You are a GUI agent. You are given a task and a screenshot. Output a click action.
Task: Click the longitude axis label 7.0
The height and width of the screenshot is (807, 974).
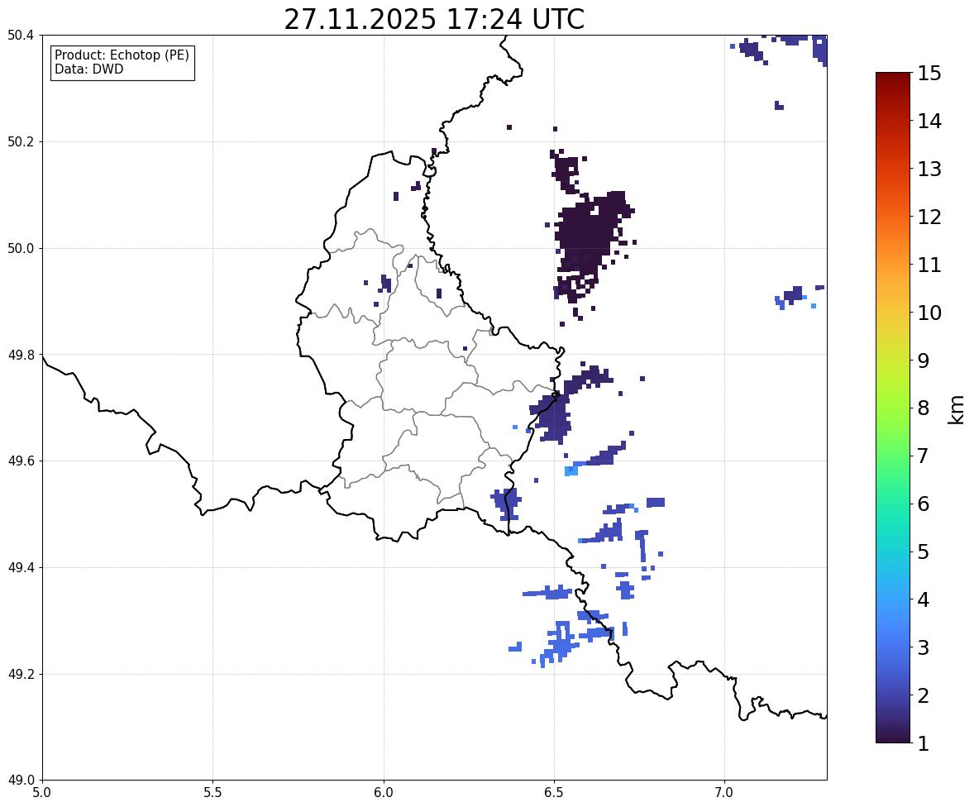[x=724, y=793]
